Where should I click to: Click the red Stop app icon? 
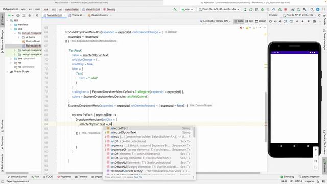click(286, 9)
